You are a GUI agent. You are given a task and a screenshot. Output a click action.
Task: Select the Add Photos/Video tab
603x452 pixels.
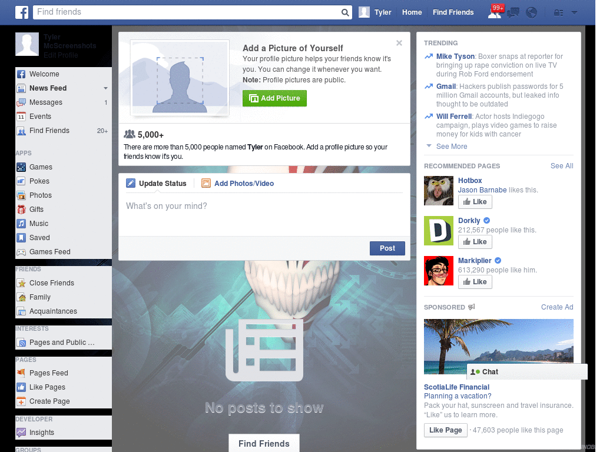click(x=238, y=184)
